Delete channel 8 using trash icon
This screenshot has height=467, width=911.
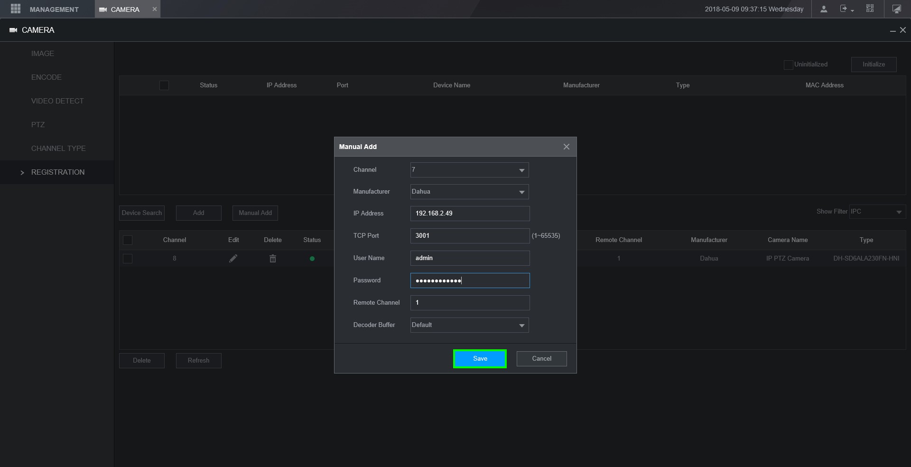tap(273, 259)
